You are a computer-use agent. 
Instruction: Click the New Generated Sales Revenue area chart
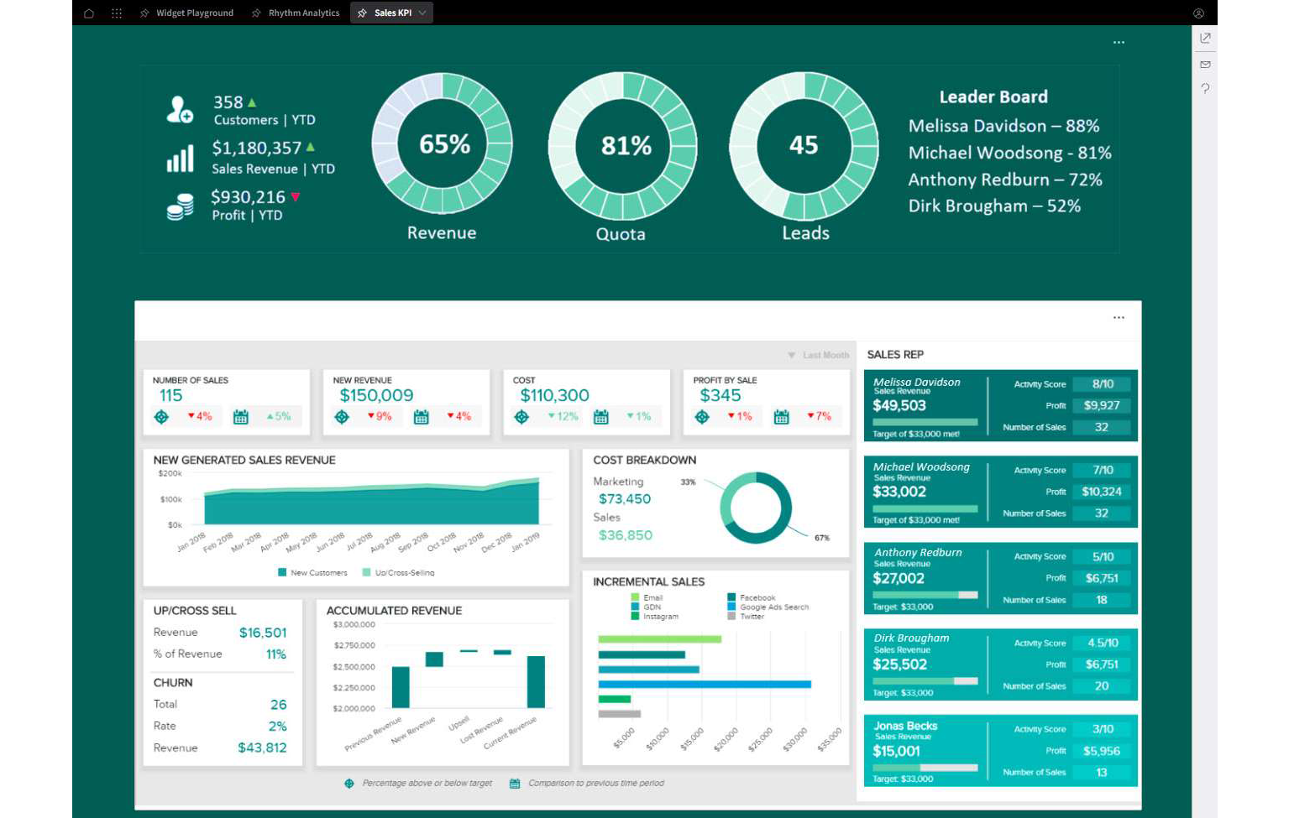pos(371,502)
